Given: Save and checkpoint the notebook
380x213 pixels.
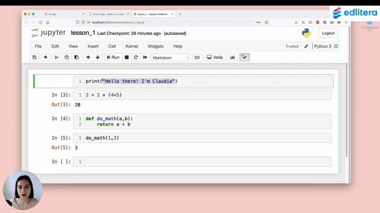Looking at the screenshot, I should (x=34, y=57).
